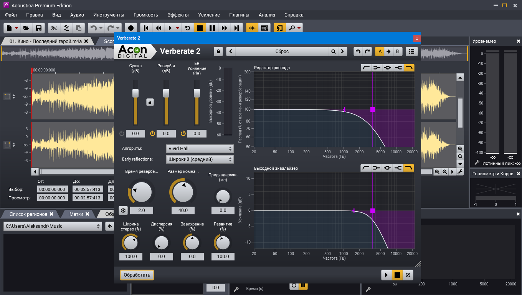
Task: Switch to preset slot B
Action: tap(398, 51)
